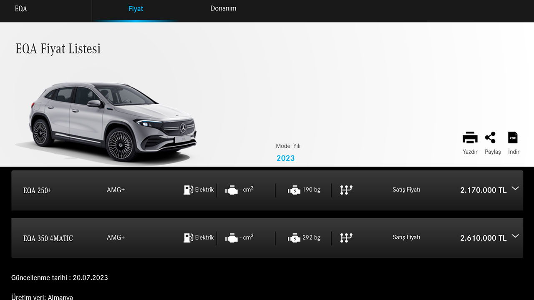Screen dimensions: 534x300
Task: Click the Paylaş share icon
Action: point(491,138)
